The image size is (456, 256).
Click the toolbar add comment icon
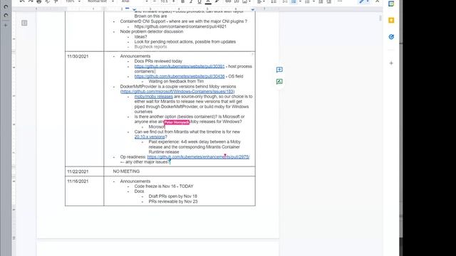click(x=237, y=1)
